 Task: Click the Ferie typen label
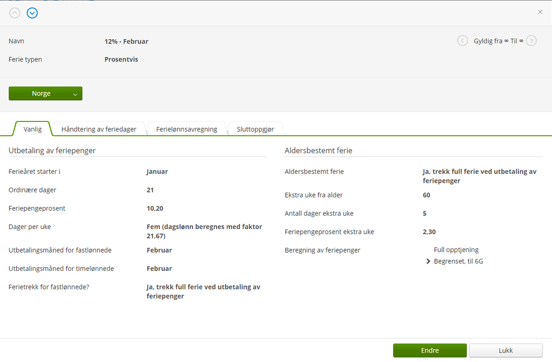point(25,60)
